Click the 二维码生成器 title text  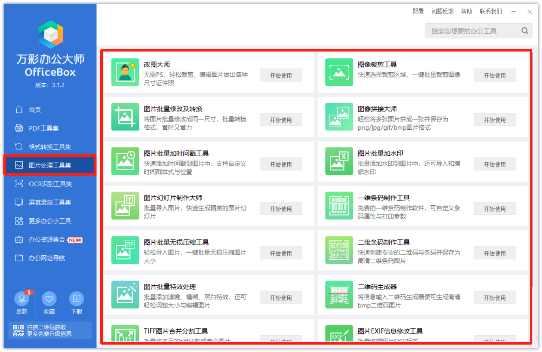[x=377, y=287]
